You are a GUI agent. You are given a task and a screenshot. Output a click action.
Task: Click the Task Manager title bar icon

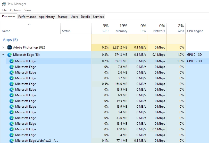tap(4, 4)
